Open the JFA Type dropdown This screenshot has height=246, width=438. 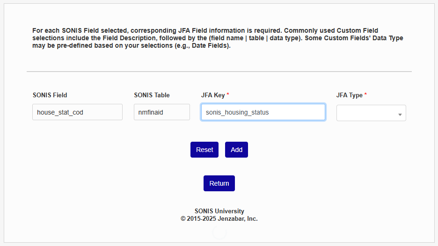371,113
